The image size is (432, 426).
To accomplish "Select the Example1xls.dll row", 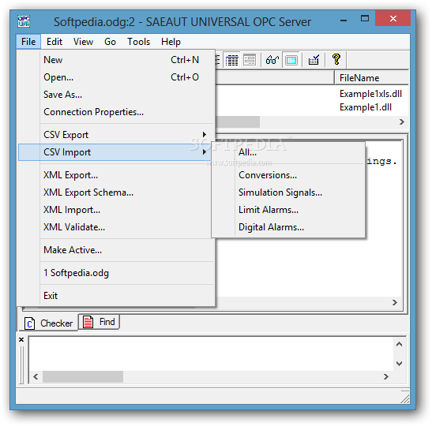I will click(x=370, y=94).
